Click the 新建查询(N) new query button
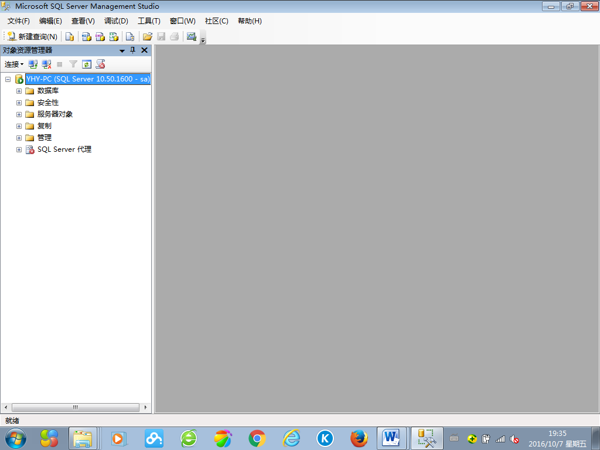Viewport: 600px width, 450px height. tap(32, 36)
